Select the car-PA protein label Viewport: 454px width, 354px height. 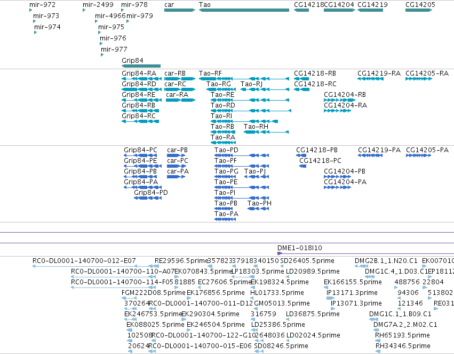click(178, 171)
